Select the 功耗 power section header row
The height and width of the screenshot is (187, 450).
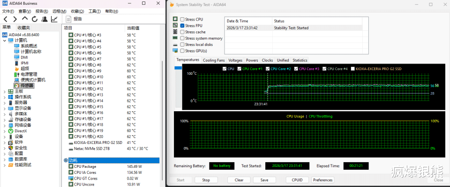tap(112, 160)
